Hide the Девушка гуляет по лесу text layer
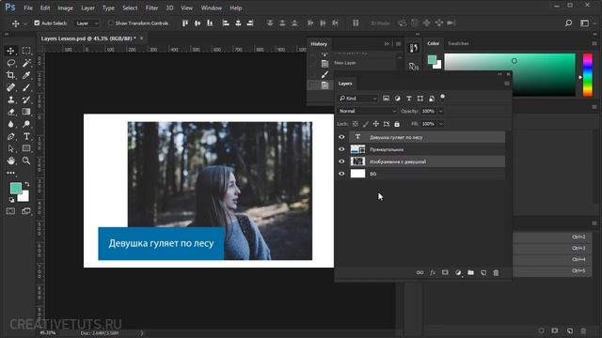 341,137
